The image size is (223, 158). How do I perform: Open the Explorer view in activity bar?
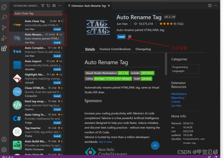(4, 7)
